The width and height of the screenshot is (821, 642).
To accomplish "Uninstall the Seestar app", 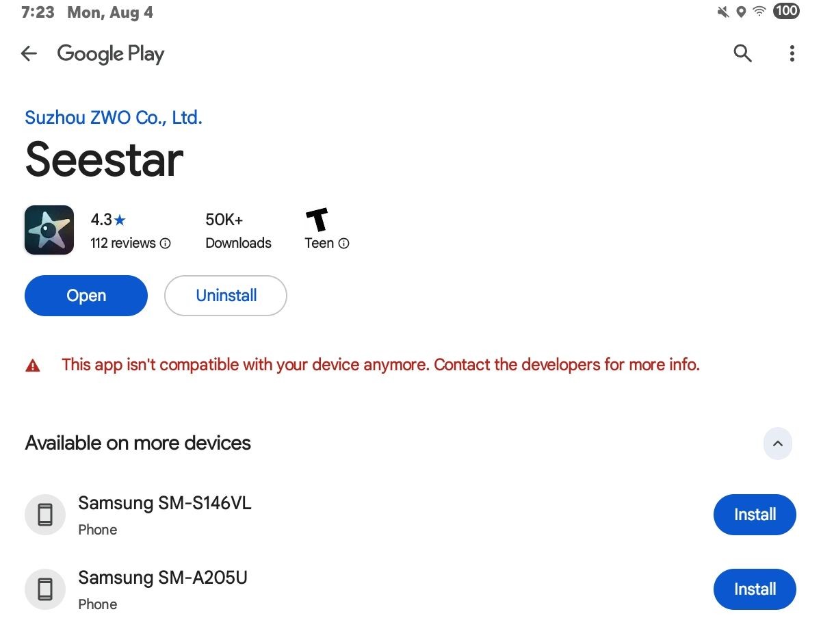I will [226, 296].
